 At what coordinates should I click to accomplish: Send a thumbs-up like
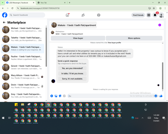161,96
